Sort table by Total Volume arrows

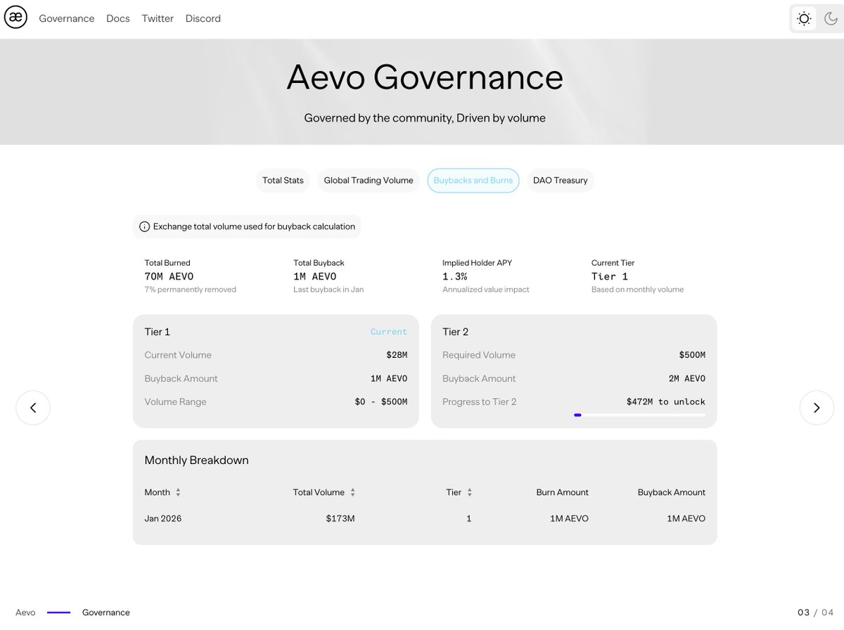click(x=352, y=492)
